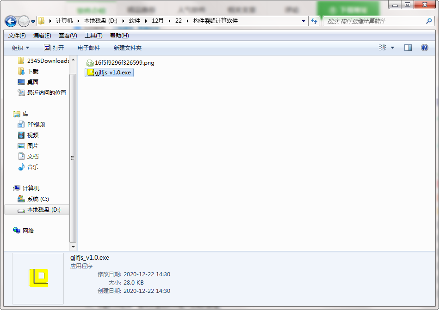Click the change view icon
This screenshot has width=439, height=310.
tap(383, 48)
